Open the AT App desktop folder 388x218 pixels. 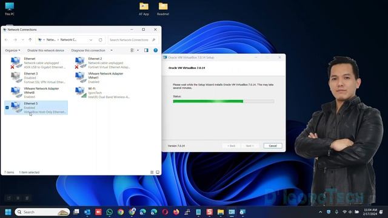pos(144,8)
